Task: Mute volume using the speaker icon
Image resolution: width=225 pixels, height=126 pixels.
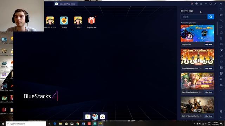Action: [221, 15]
